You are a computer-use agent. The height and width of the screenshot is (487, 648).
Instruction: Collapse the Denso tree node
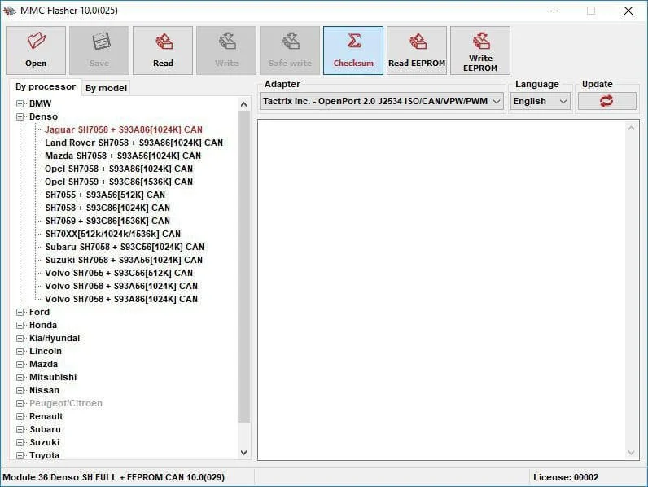(x=20, y=116)
